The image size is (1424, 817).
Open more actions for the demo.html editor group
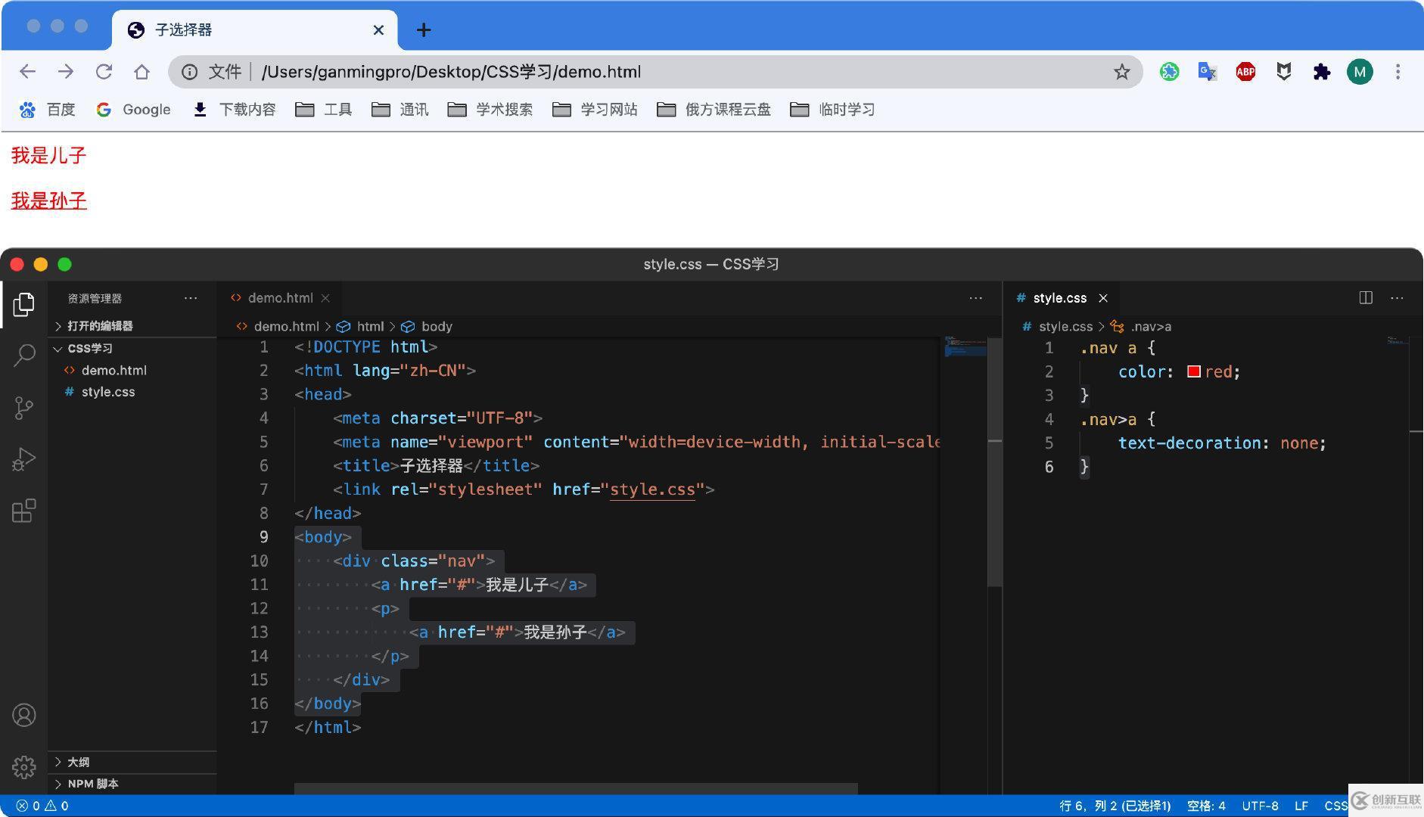pyautogui.click(x=976, y=298)
